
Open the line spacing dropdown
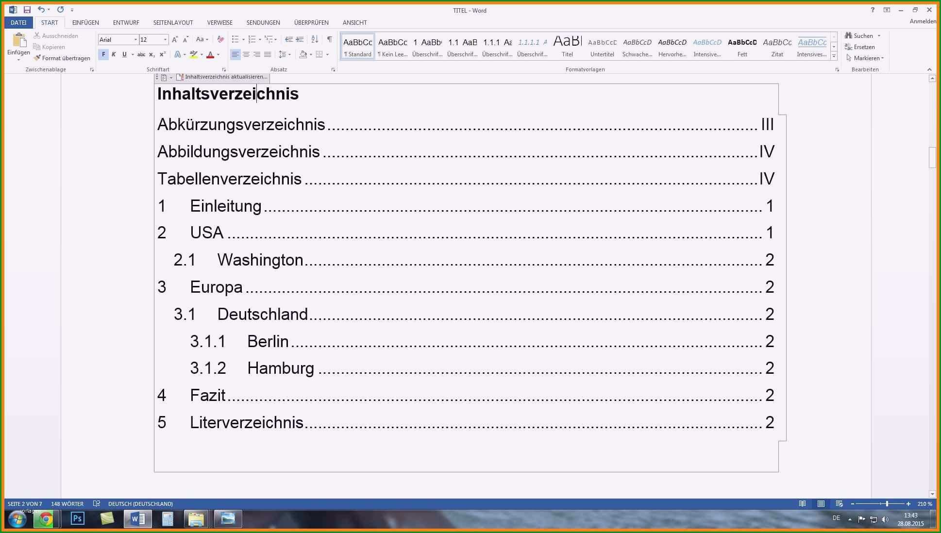pos(285,55)
